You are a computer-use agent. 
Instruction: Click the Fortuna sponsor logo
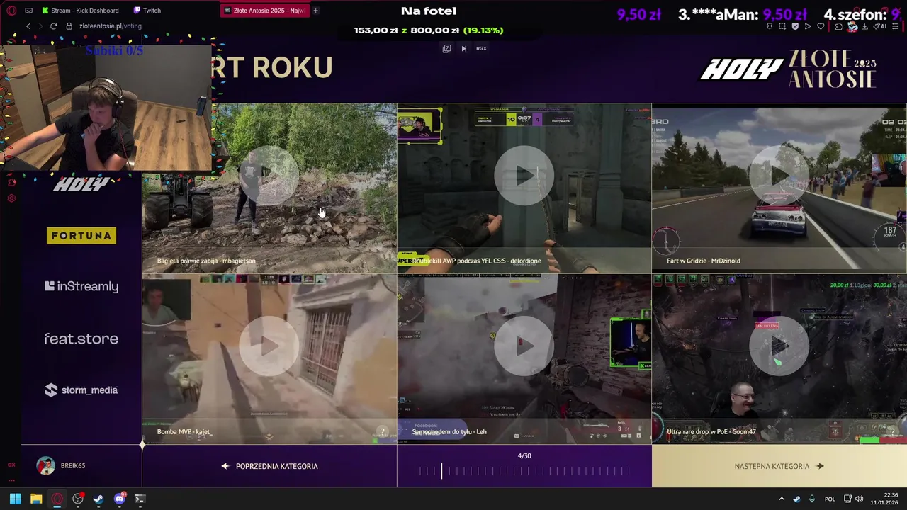pyautogui.click(x=81, y=235)
